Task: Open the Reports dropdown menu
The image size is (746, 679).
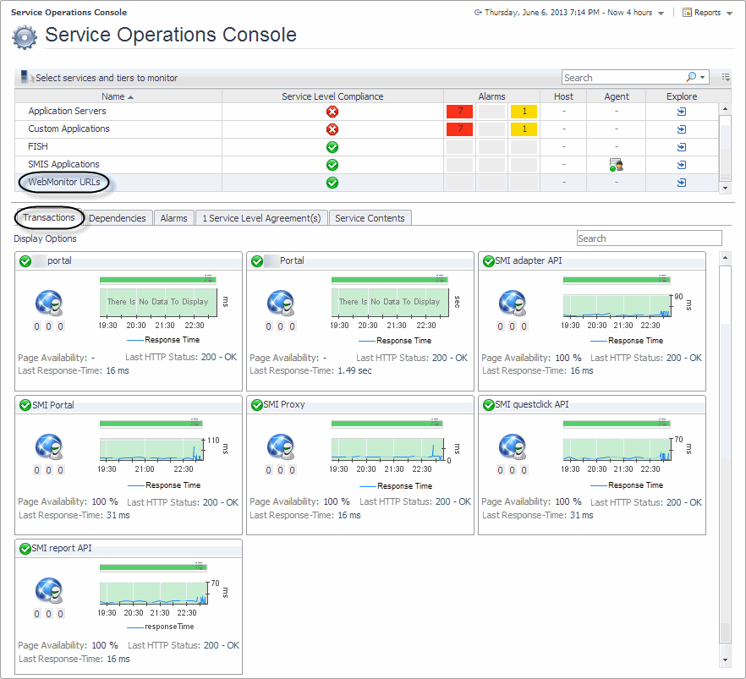Action: pyautogui.click(x=706, y=13)
